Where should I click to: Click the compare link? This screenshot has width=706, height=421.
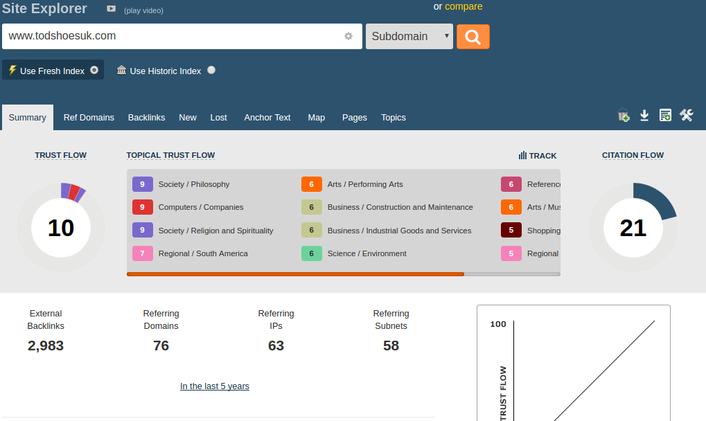[464, 6]
